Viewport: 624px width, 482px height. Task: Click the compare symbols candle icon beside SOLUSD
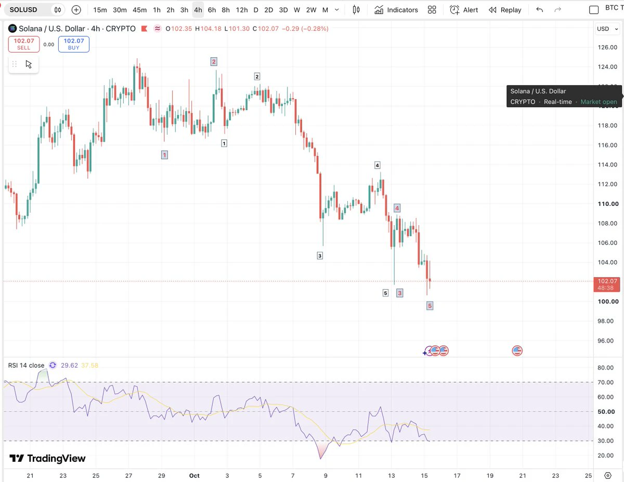(x=58, y=9)
